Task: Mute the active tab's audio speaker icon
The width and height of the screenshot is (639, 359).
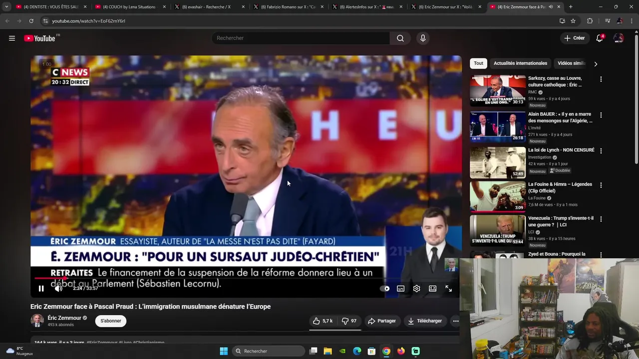Action: 551,7
